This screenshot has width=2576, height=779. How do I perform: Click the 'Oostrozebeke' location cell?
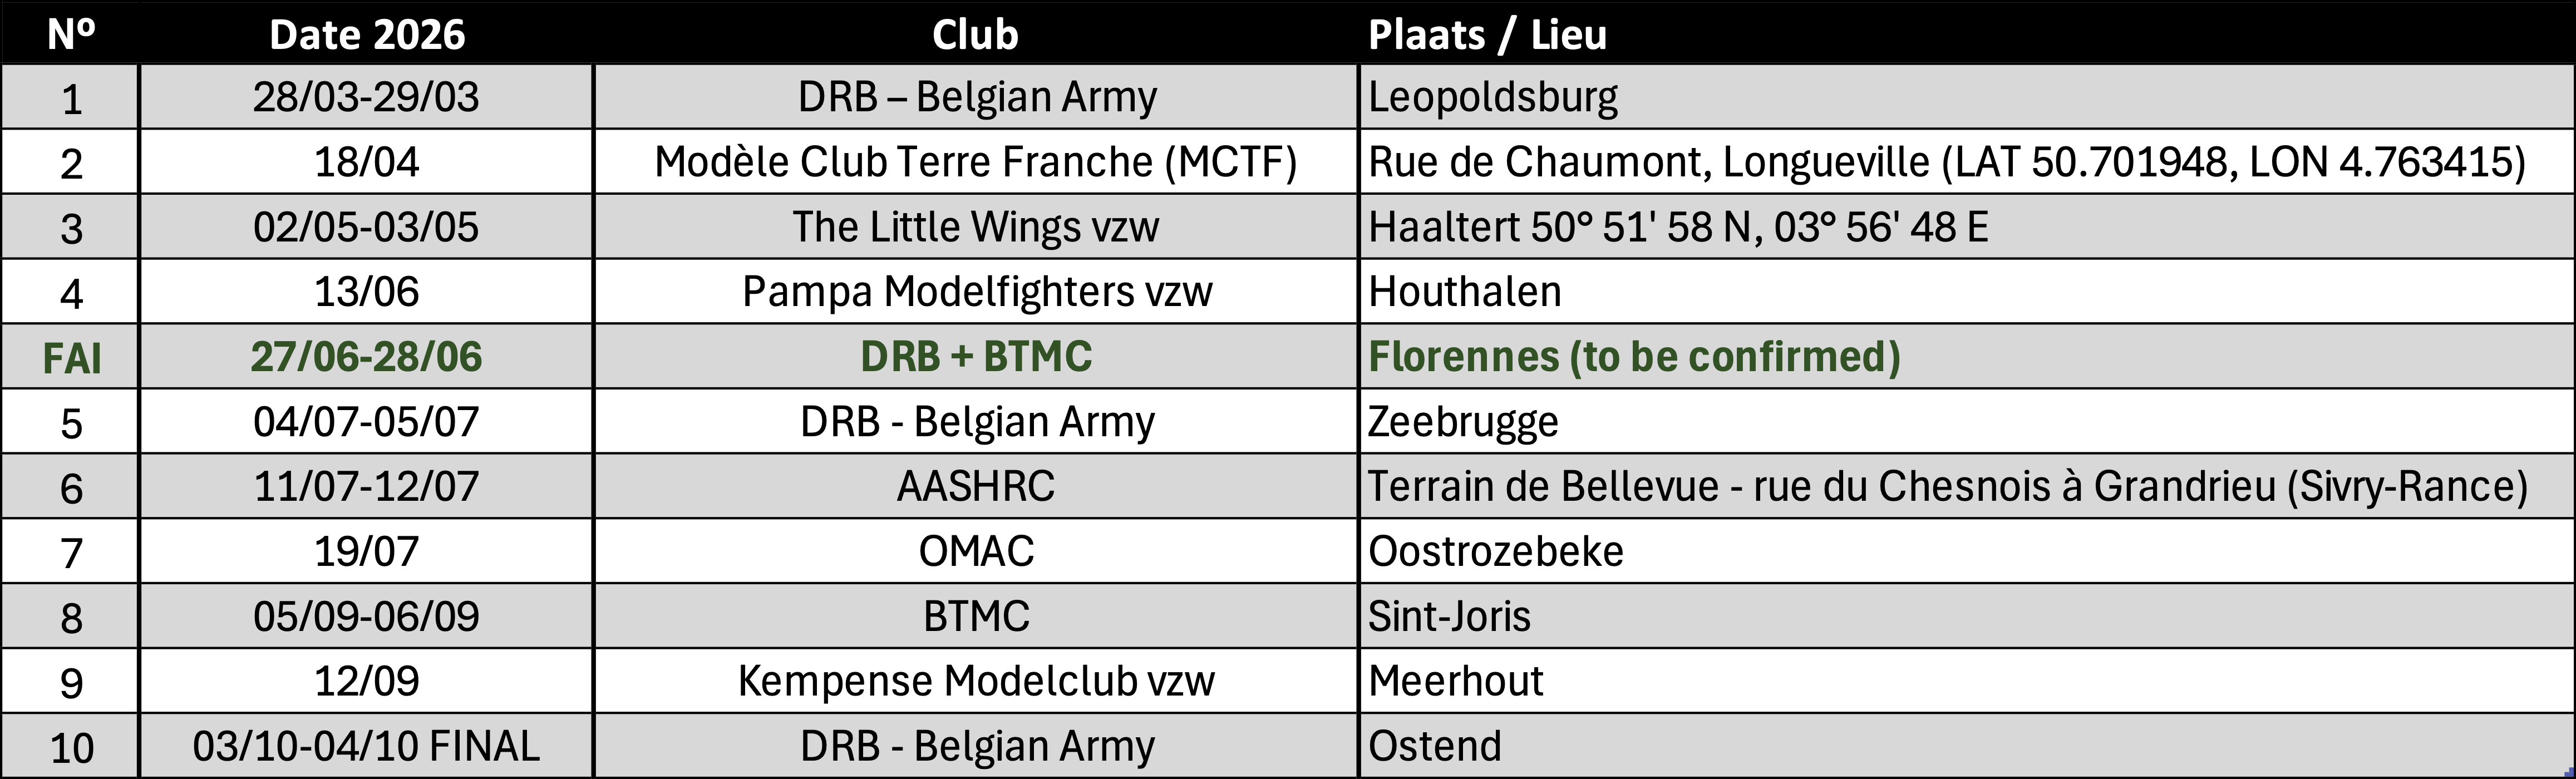pyautogui.click(x=1495, y=552)
